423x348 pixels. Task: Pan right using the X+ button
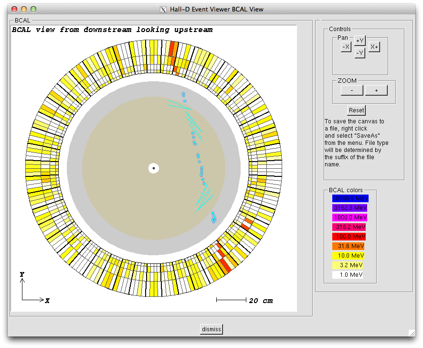374,47
